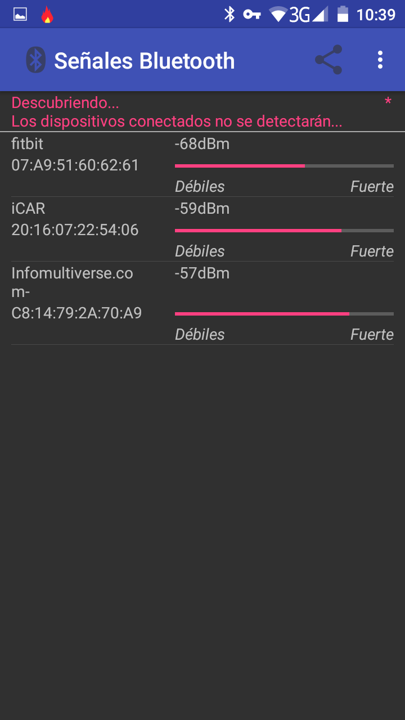Tap the Bluetooth status bar icon
The height and width of the screenshot is (720, 405).
pyautogui.click(x=229, y=14)
